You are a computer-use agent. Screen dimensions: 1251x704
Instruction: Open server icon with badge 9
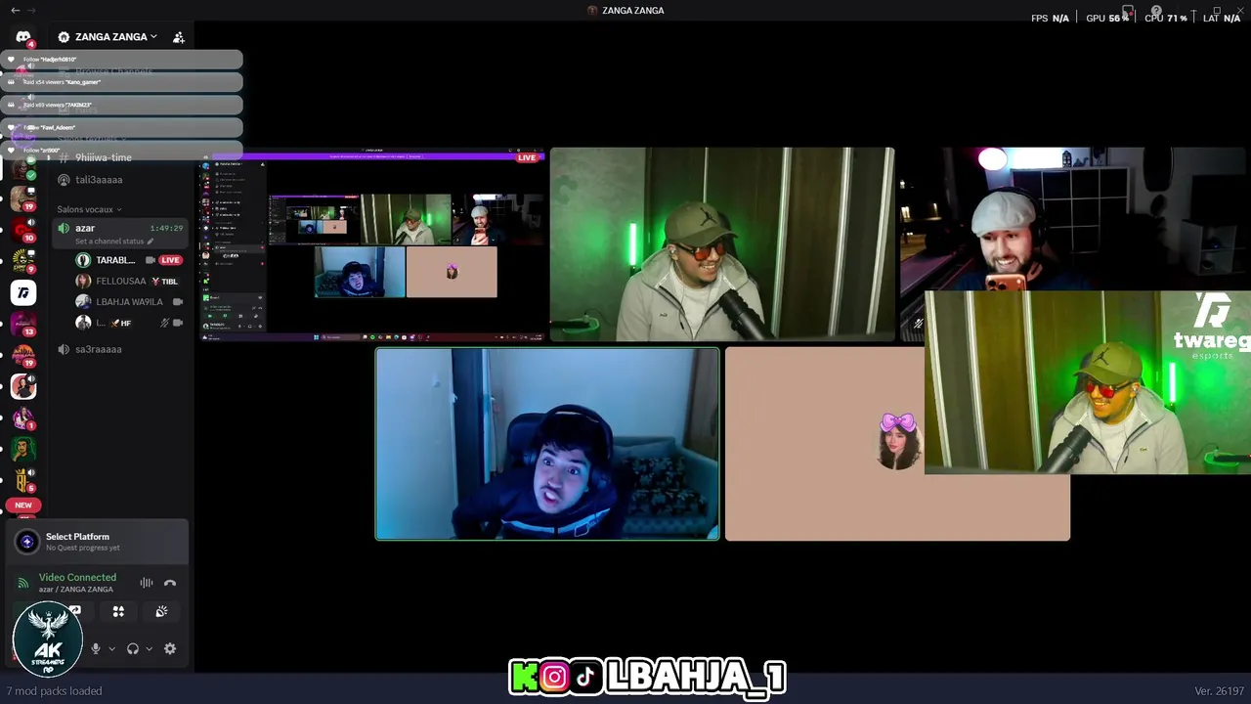coord(23,262)
